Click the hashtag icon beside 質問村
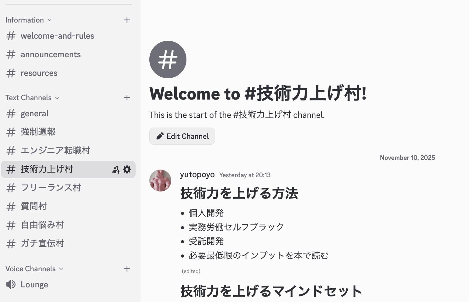The width and height of the screenshot is (469, 302). coord(11,206)
